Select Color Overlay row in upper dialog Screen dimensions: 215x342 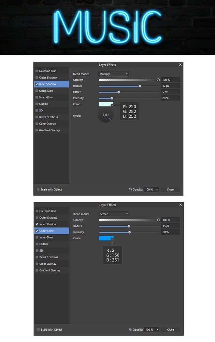[52, 124]
